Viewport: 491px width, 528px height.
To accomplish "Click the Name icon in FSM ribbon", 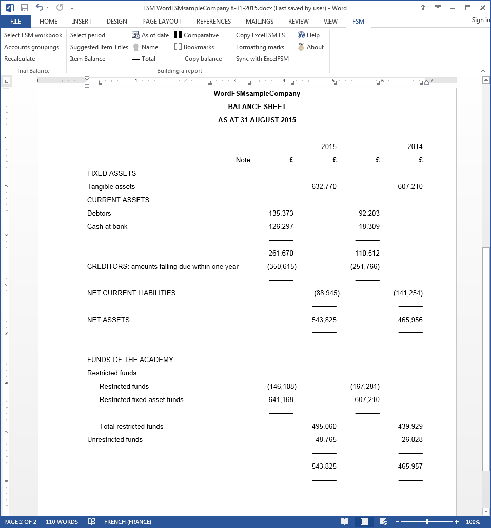I will point(135,47).
